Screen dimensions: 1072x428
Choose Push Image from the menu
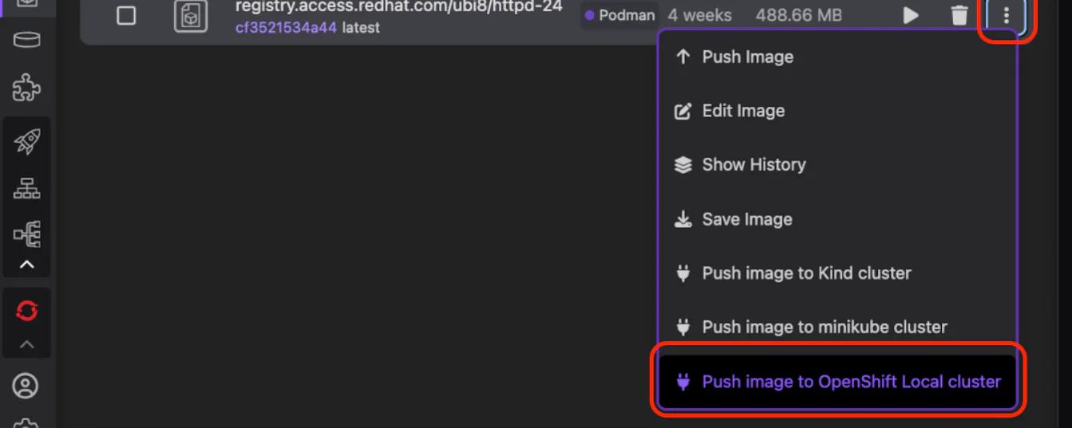747,57
